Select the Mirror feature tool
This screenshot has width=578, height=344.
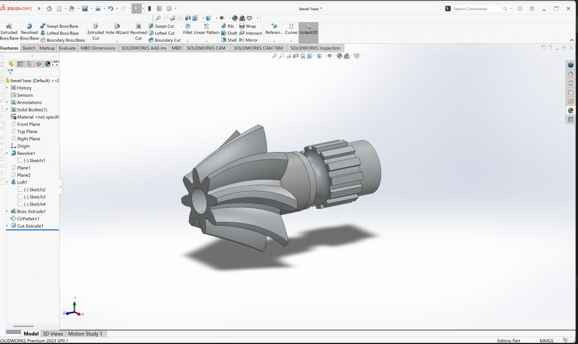pos(248,40)
